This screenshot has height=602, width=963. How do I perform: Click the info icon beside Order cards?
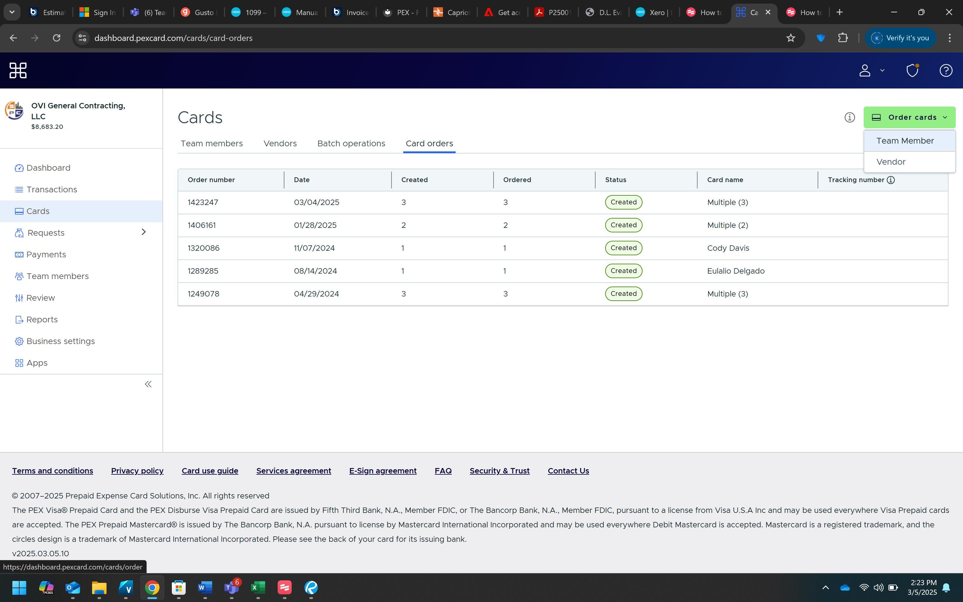(x=849, y=117)
